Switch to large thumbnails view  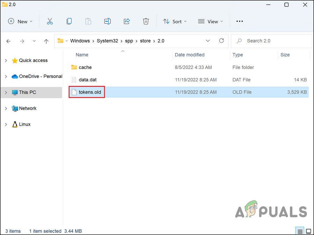(308, 231)
